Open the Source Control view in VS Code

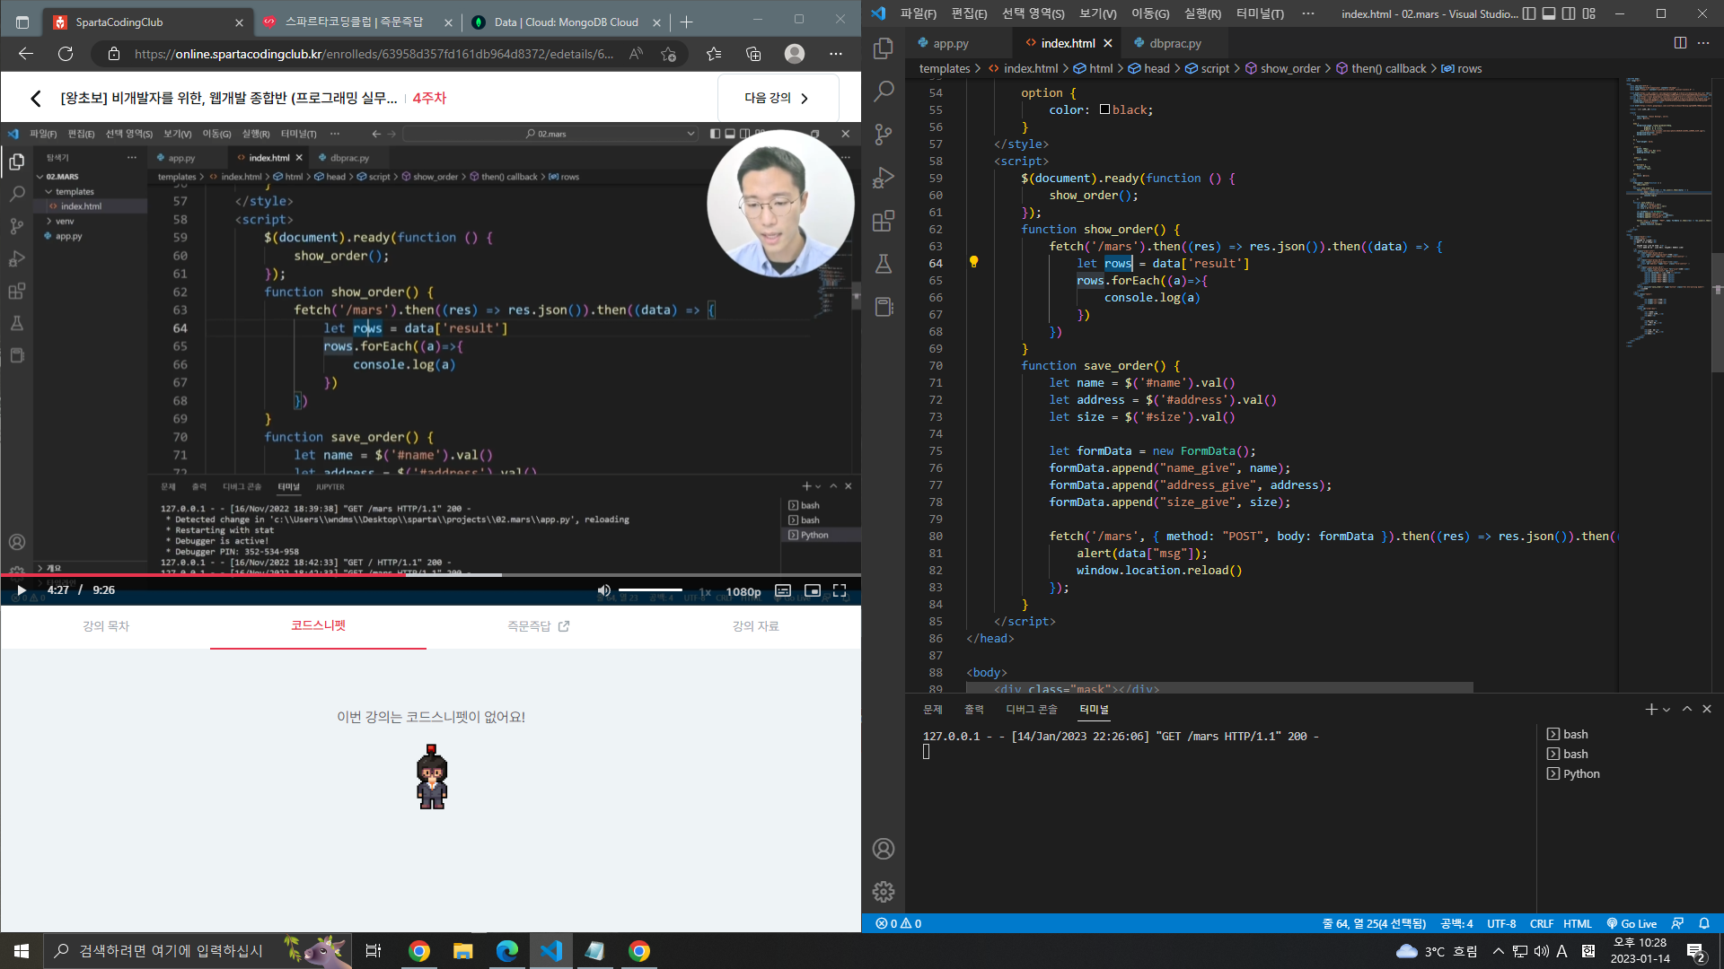click(884, 134)
